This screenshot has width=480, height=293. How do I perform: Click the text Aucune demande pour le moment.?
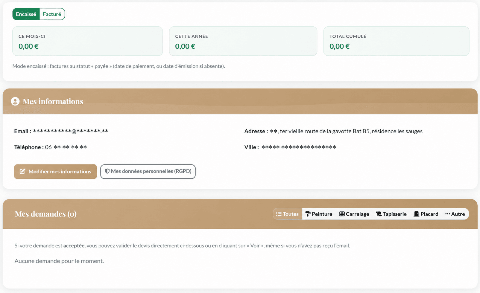59,261
